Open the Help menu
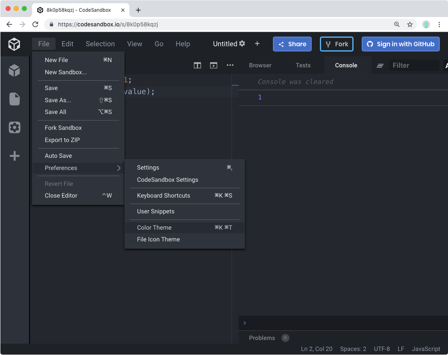The image size is (448, 355). (x=183, y=44)
